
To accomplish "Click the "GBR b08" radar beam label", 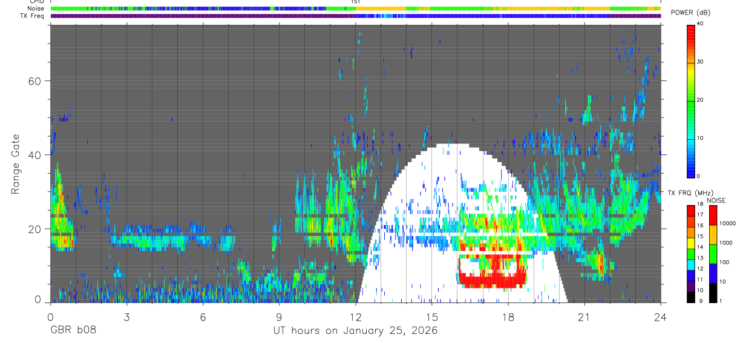I will [73, 331].
